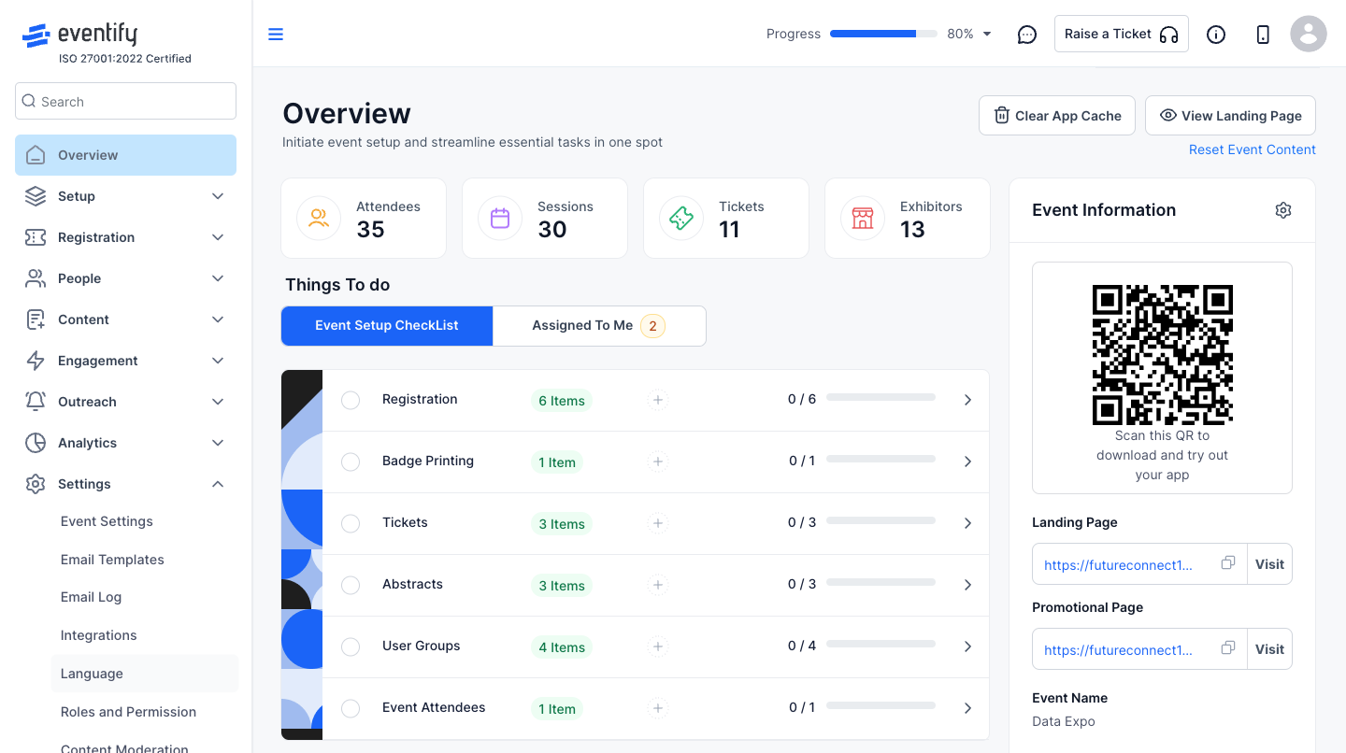Select Overview in the sidebar
The height and width of the screenshot is (753, 1346).
click(x=125, y=155)
